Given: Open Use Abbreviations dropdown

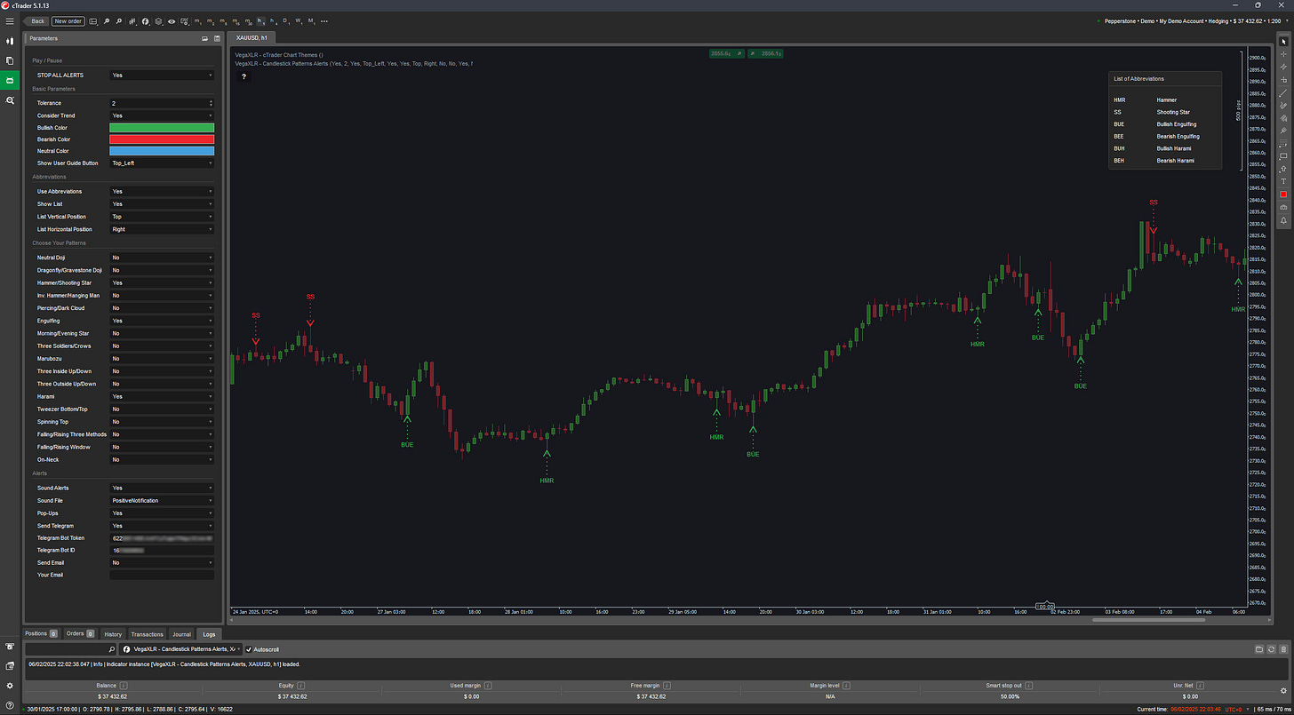Looking at the screenshot, I should pyautogui.click(x=162, y=191).
